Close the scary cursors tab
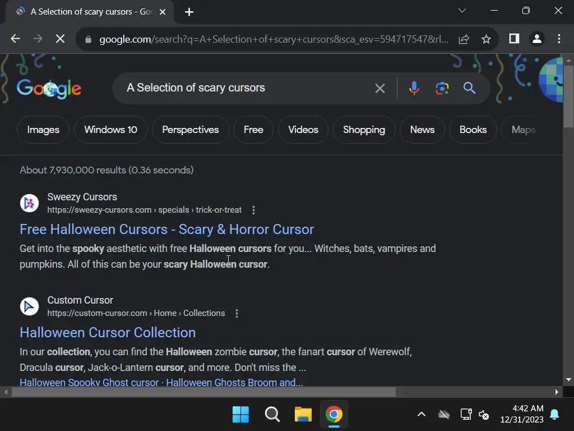 click(x=163, y=12)
